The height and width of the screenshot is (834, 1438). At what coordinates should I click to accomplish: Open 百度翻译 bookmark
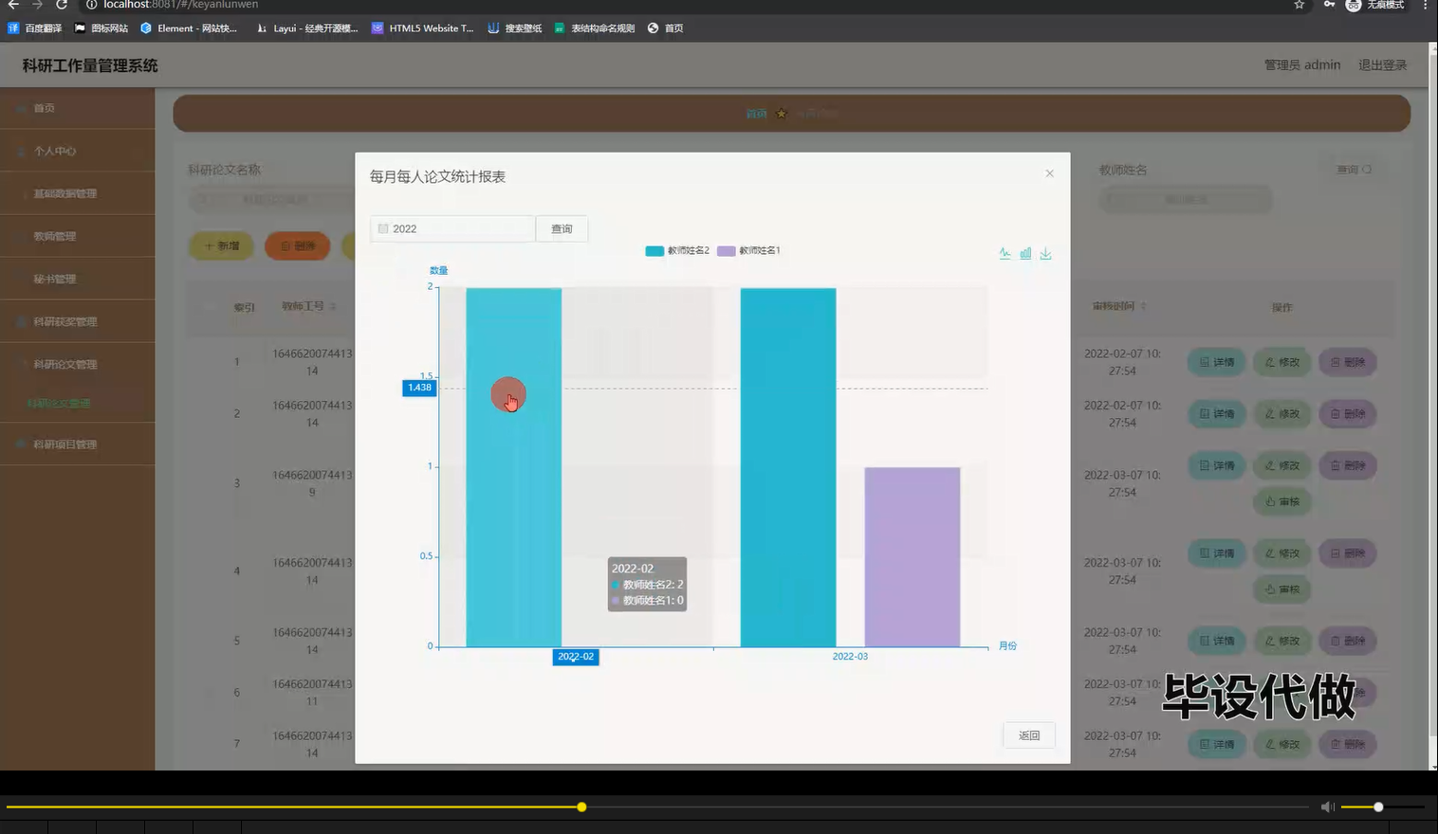pos(35,28)
